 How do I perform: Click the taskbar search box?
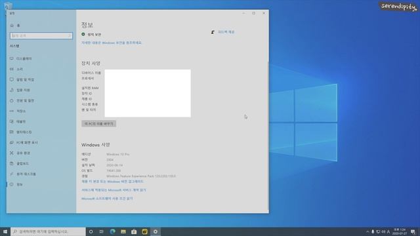pos(48,231)
